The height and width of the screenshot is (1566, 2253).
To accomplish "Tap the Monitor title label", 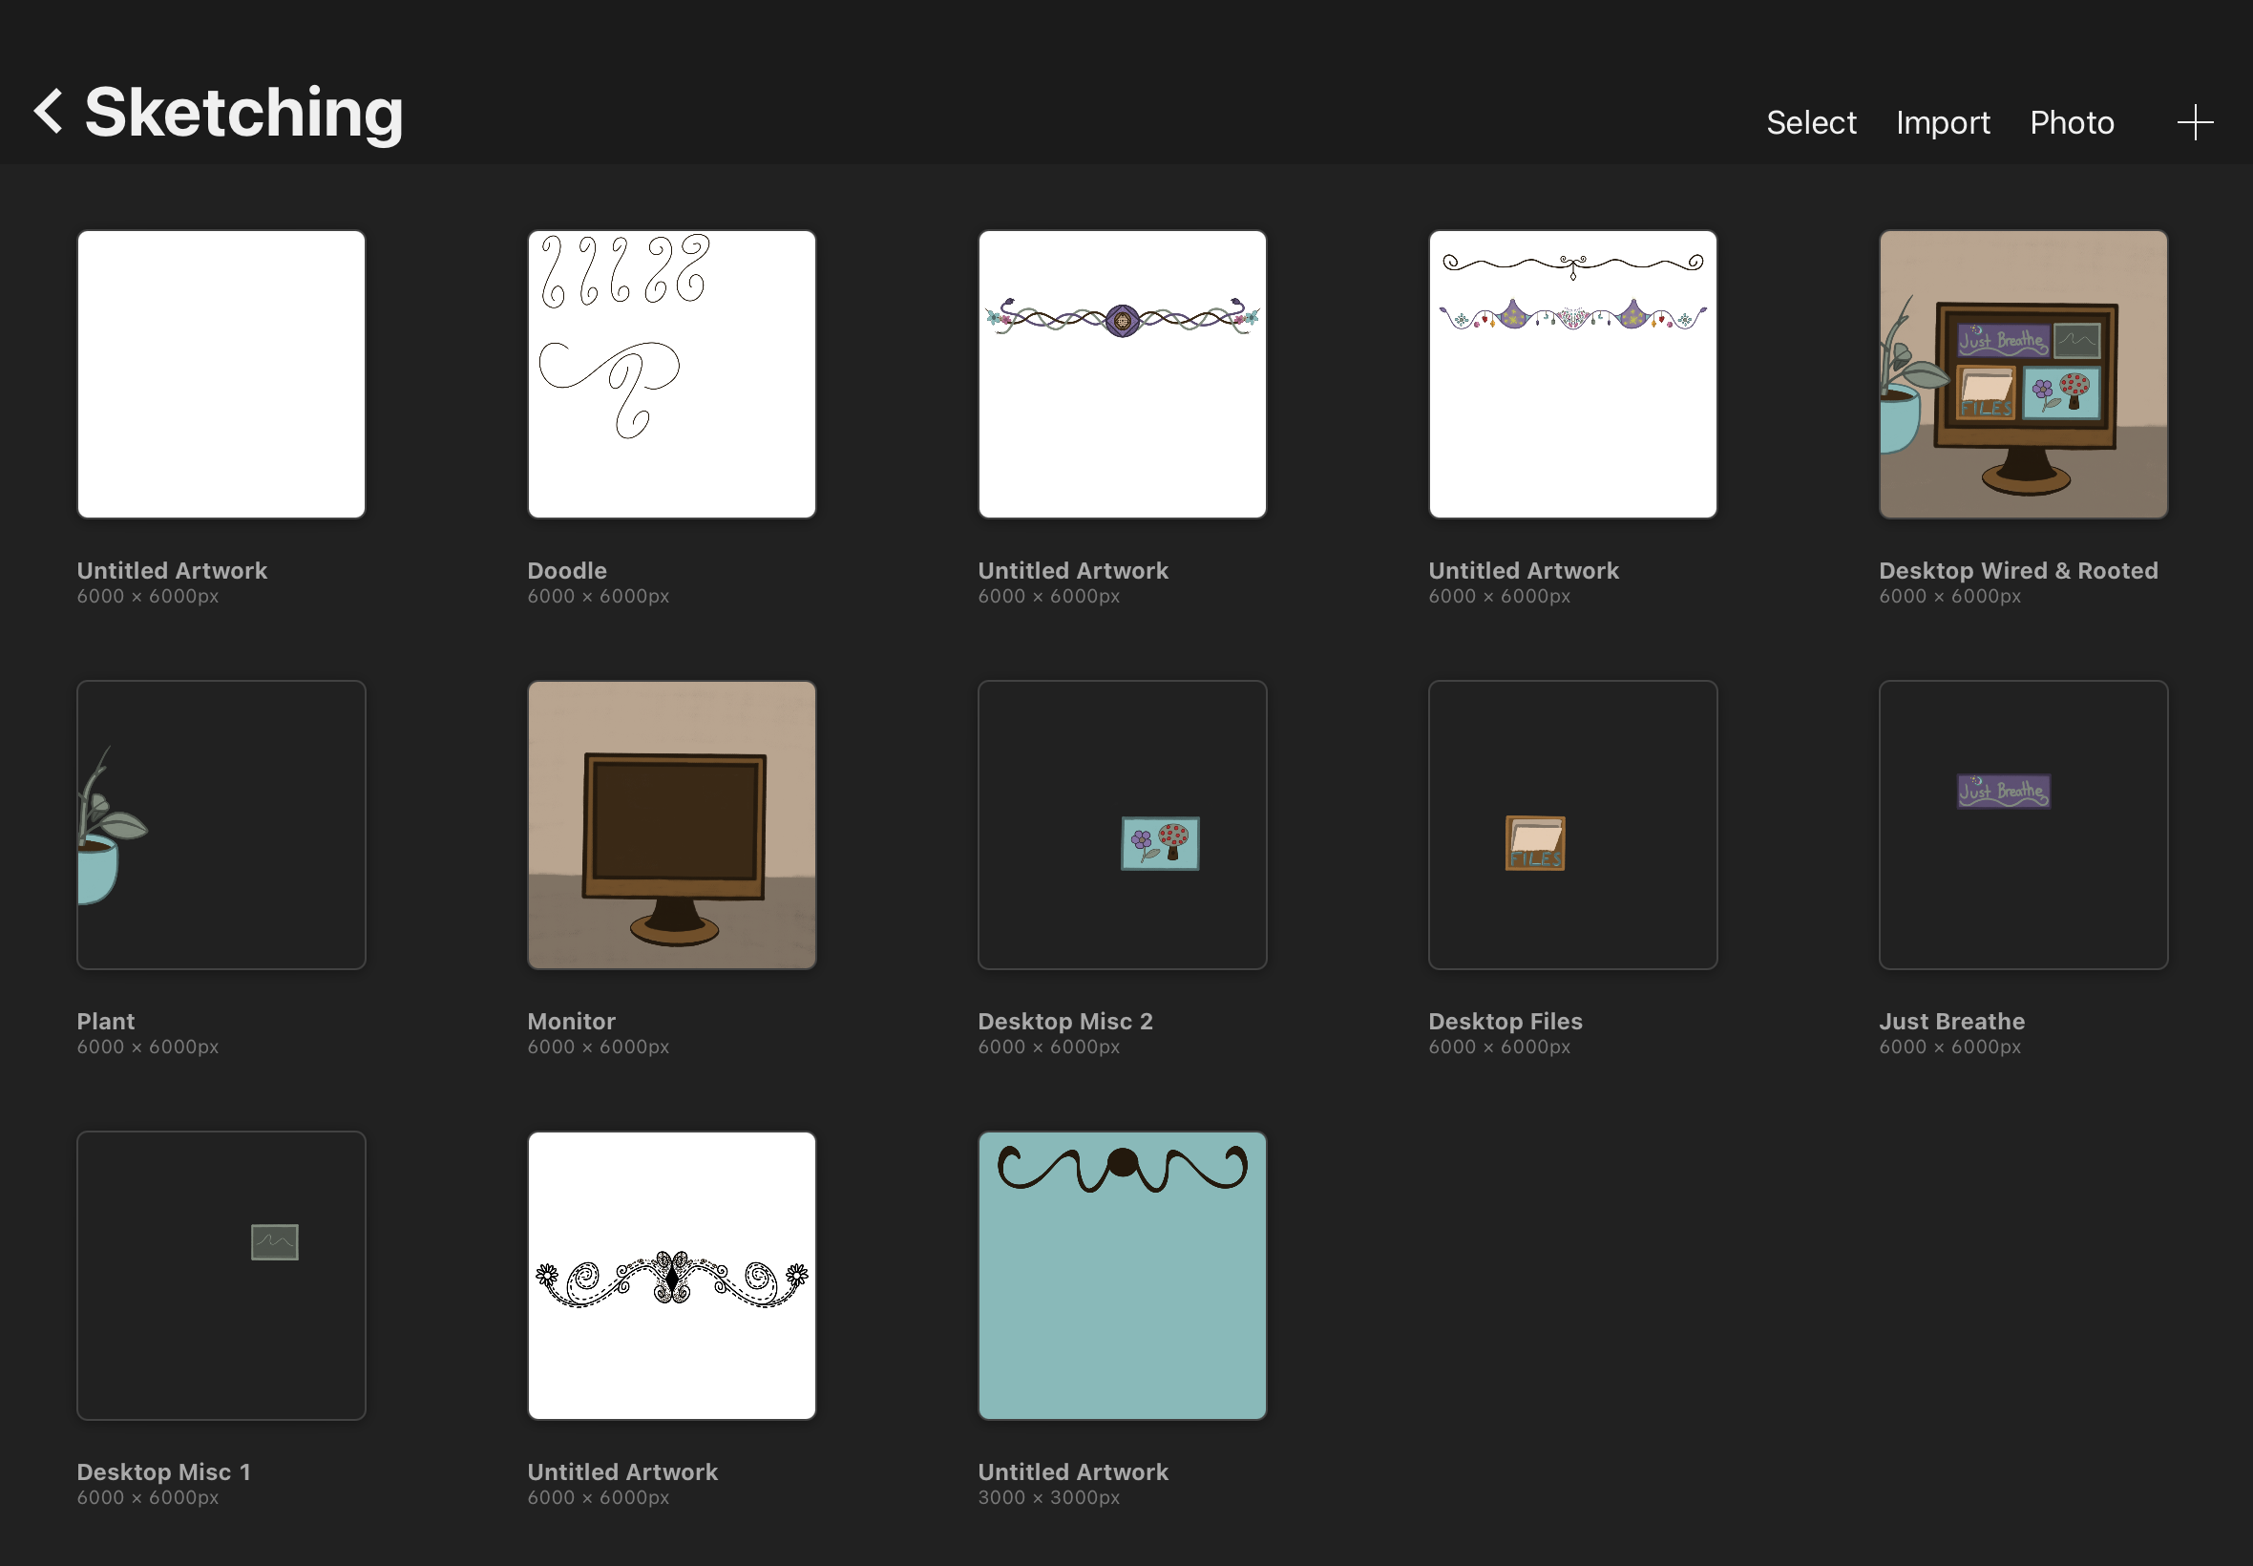I will pyautogui.click(x=571, y=1021).
